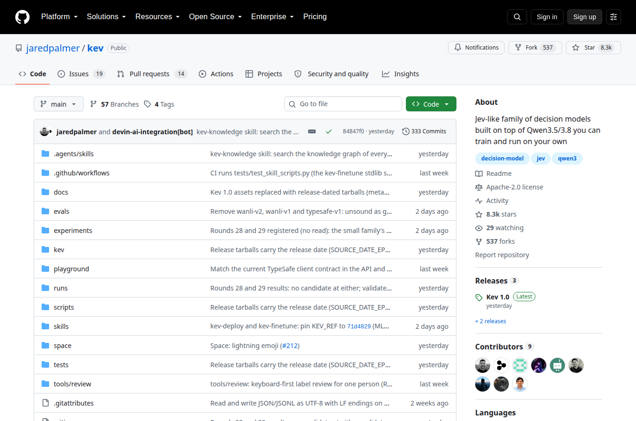Open 333 Commits history
636x421 pixels.
(424, 131)
